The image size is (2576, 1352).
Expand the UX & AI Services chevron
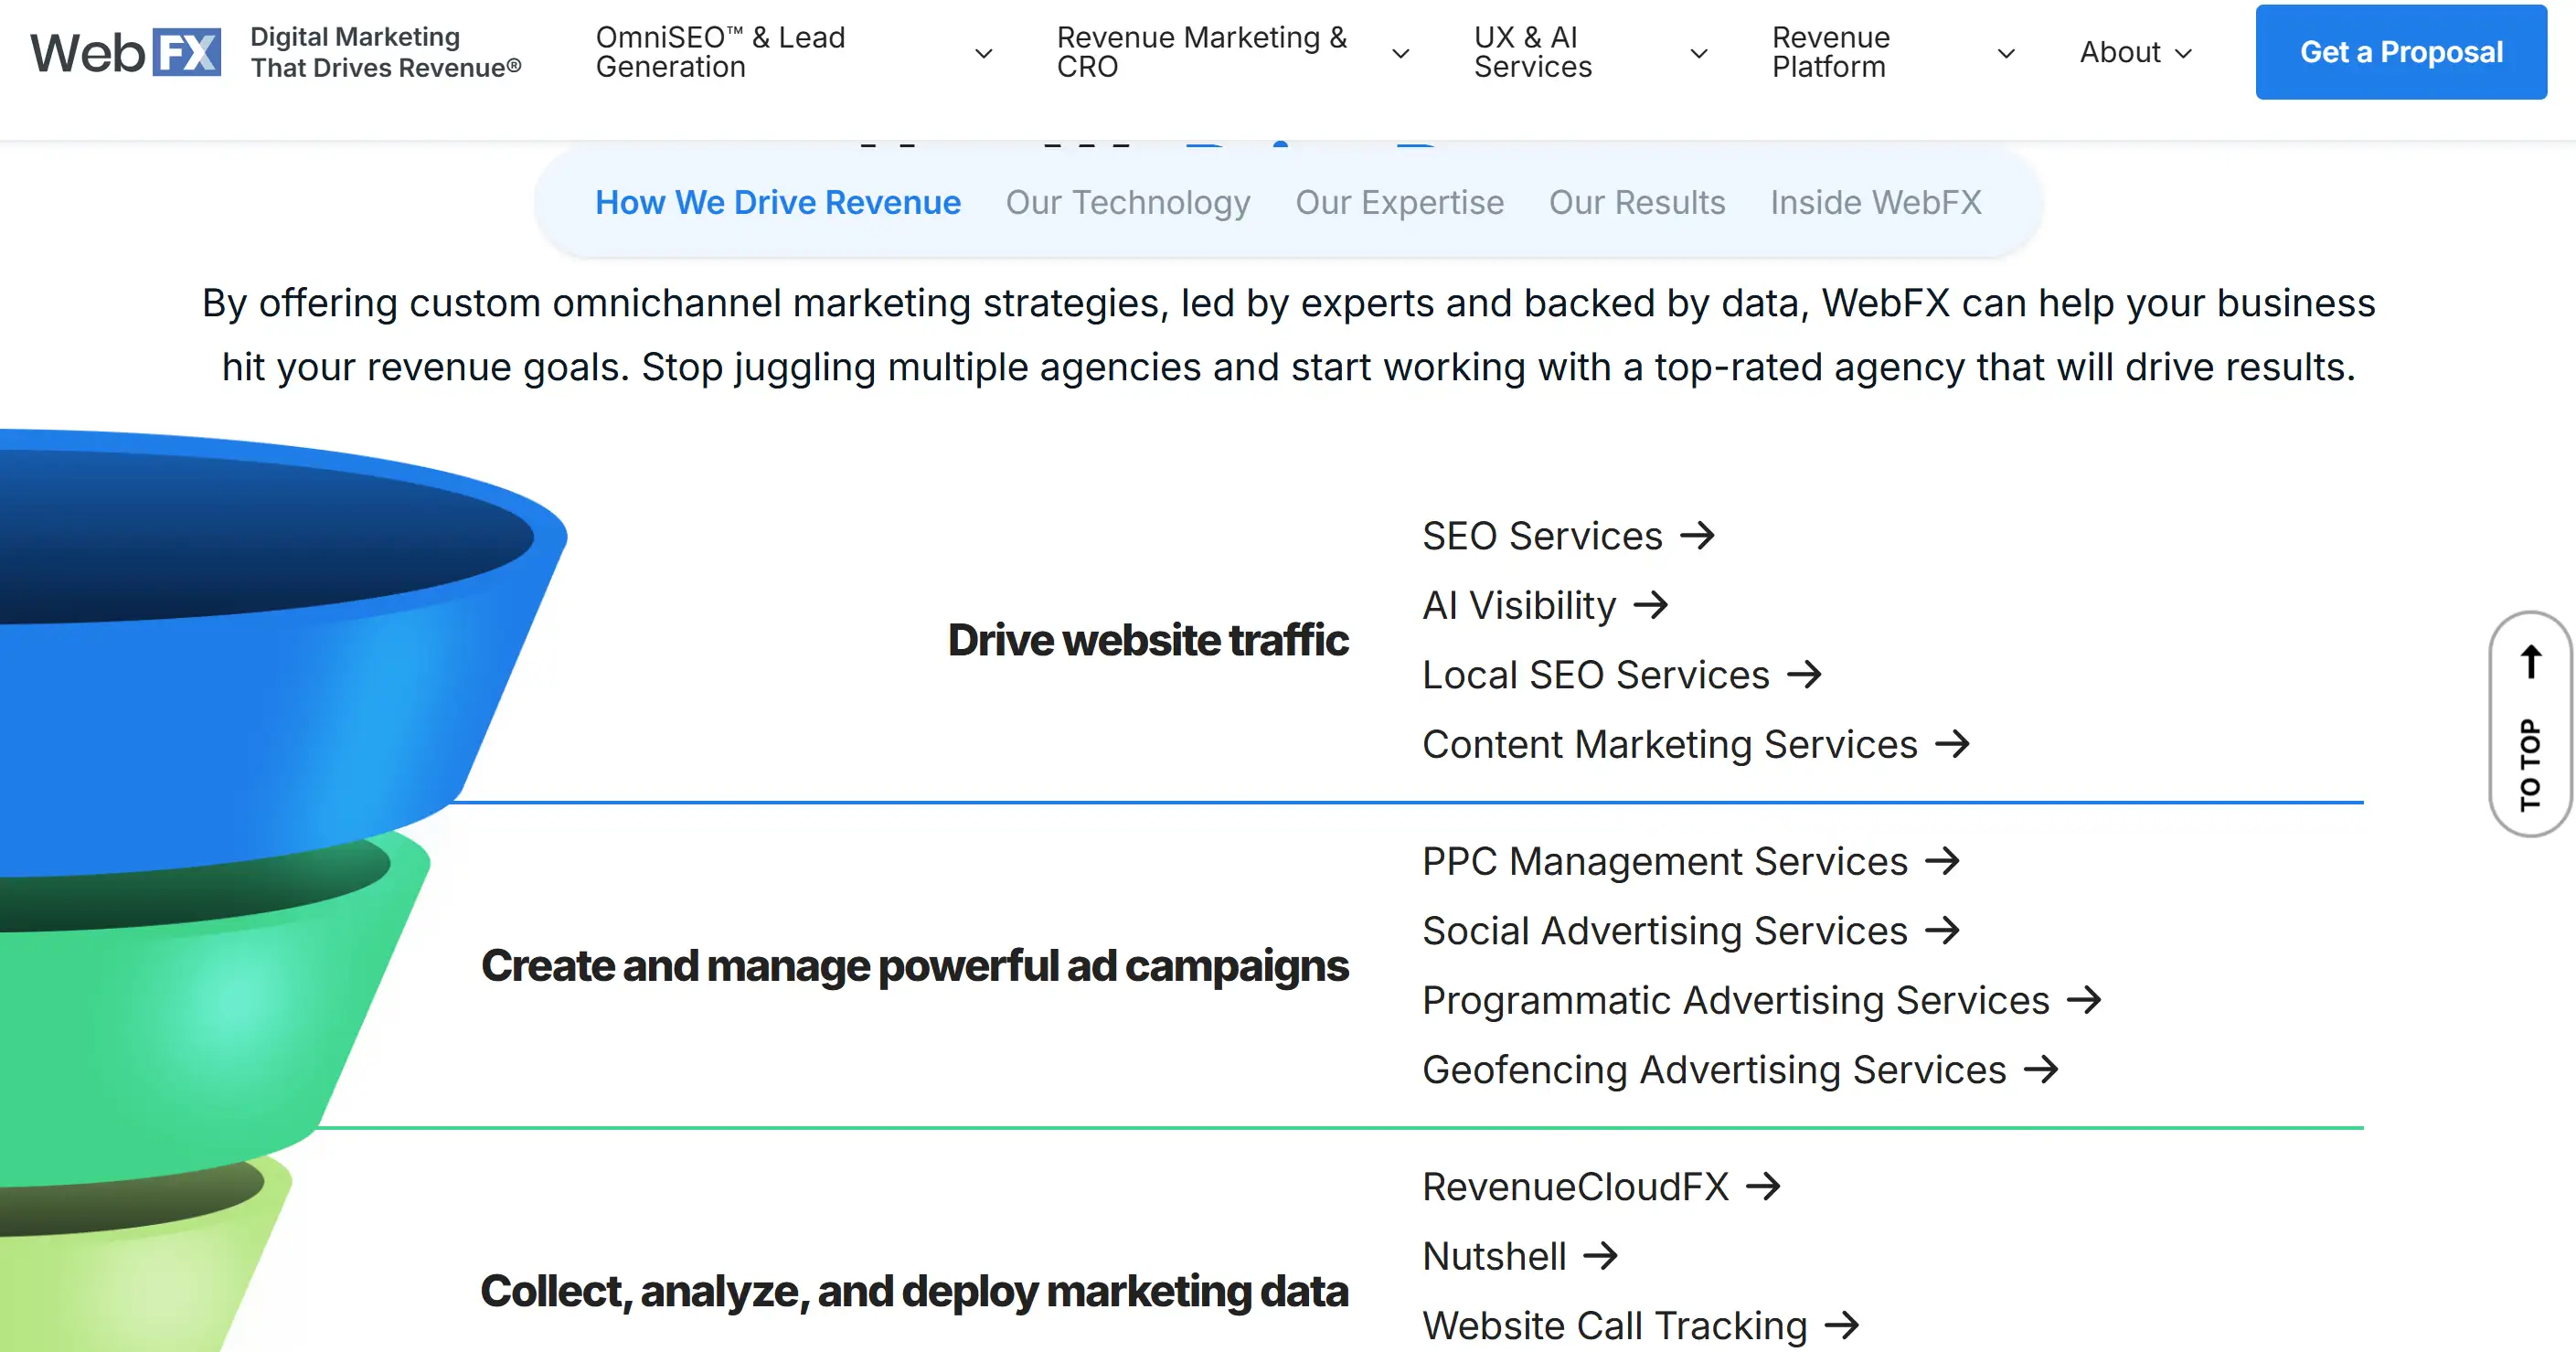[1699, 53]
